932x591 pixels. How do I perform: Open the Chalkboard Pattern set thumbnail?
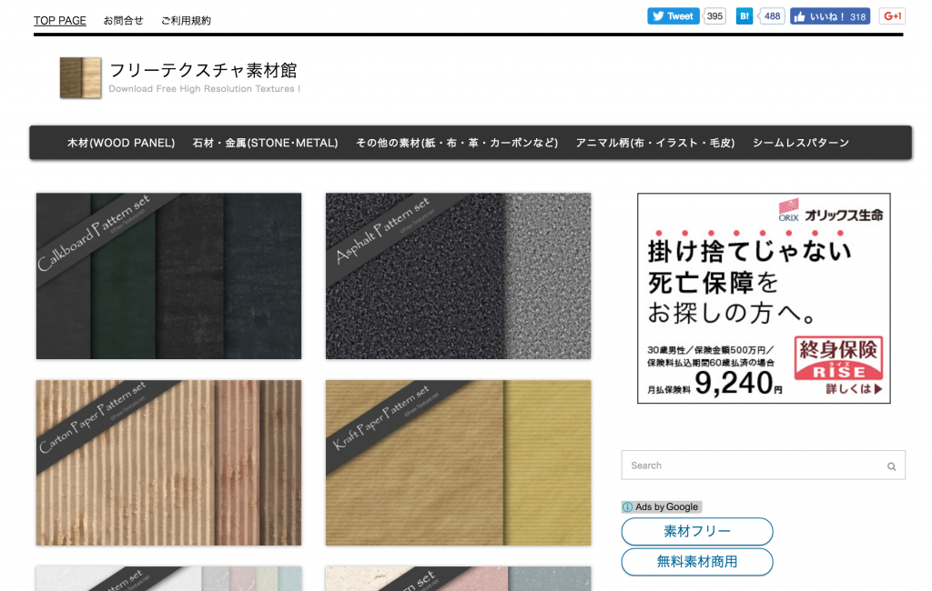click(x=168, y=275)
